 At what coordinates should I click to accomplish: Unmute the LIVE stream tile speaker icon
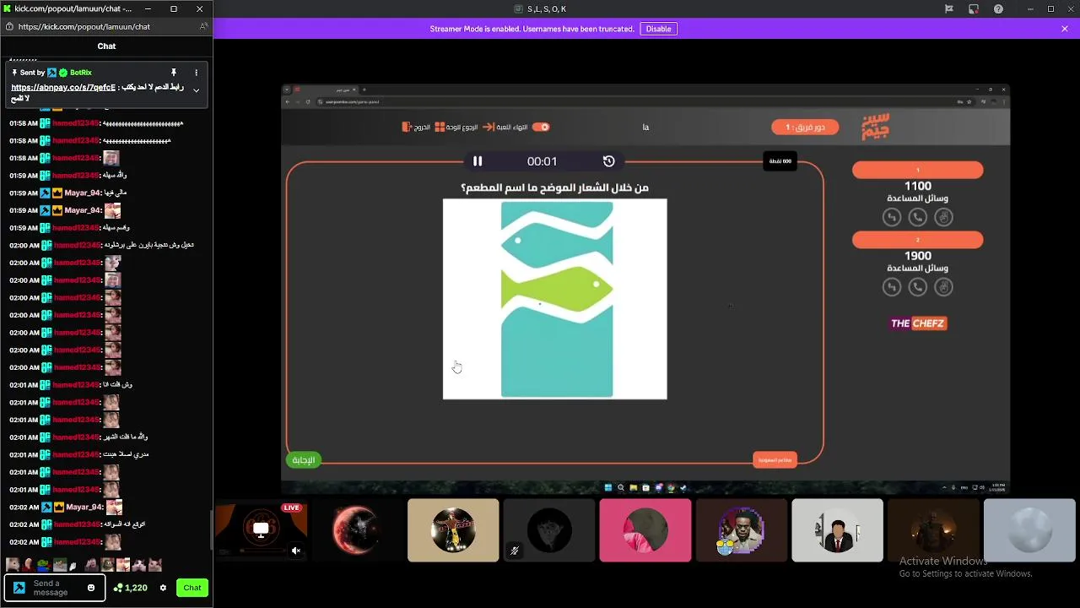click(296, 551)
